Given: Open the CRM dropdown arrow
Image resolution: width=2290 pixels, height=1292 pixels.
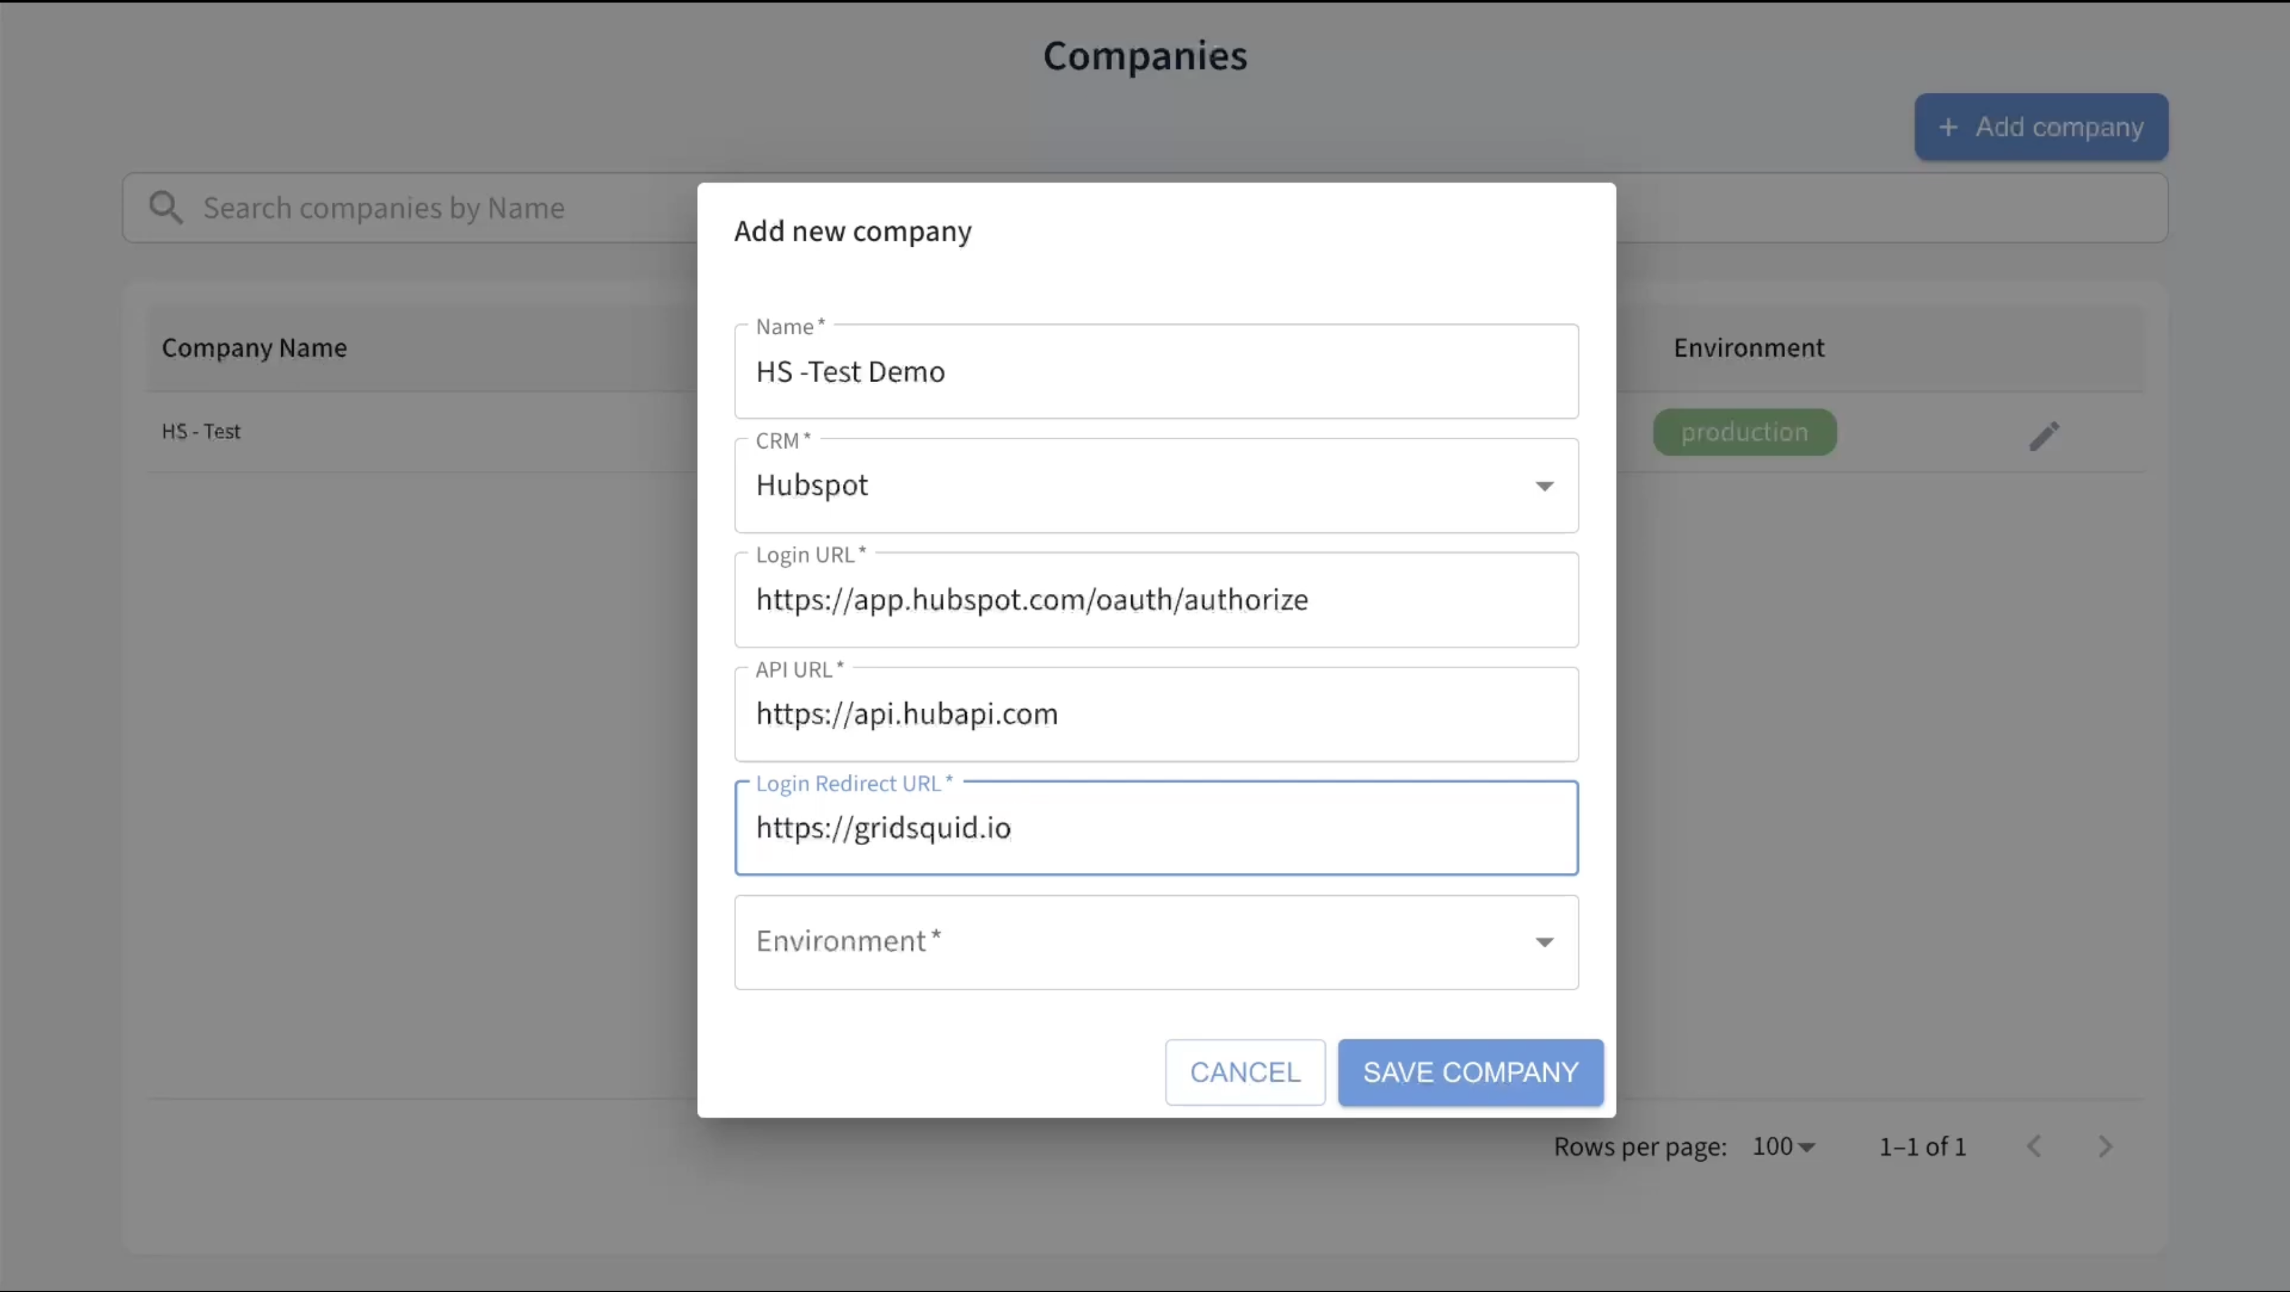Looking at the screenshot, I should click(1544, 486).
